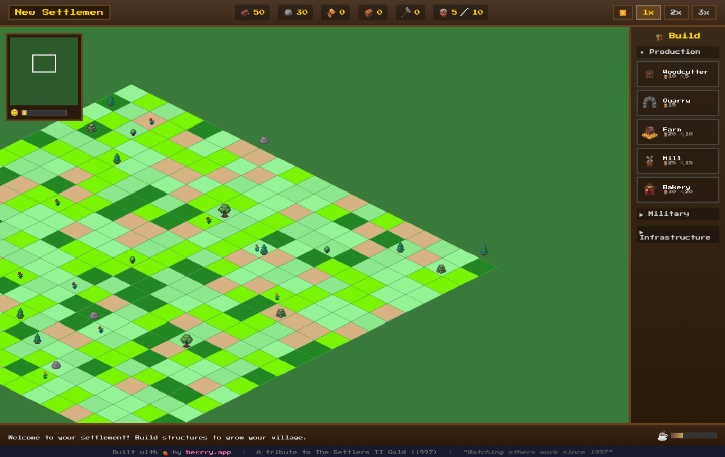
Task: Select the Quarry stone arch icon
Action: pos(650,103)
